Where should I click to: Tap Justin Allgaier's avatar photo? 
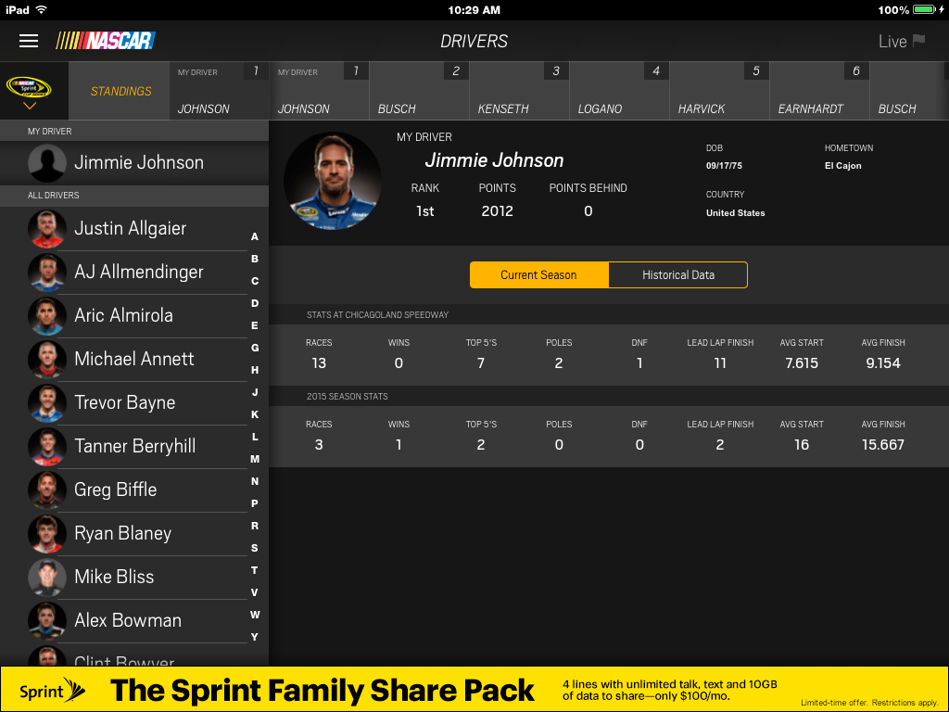(x=47, y=229)
